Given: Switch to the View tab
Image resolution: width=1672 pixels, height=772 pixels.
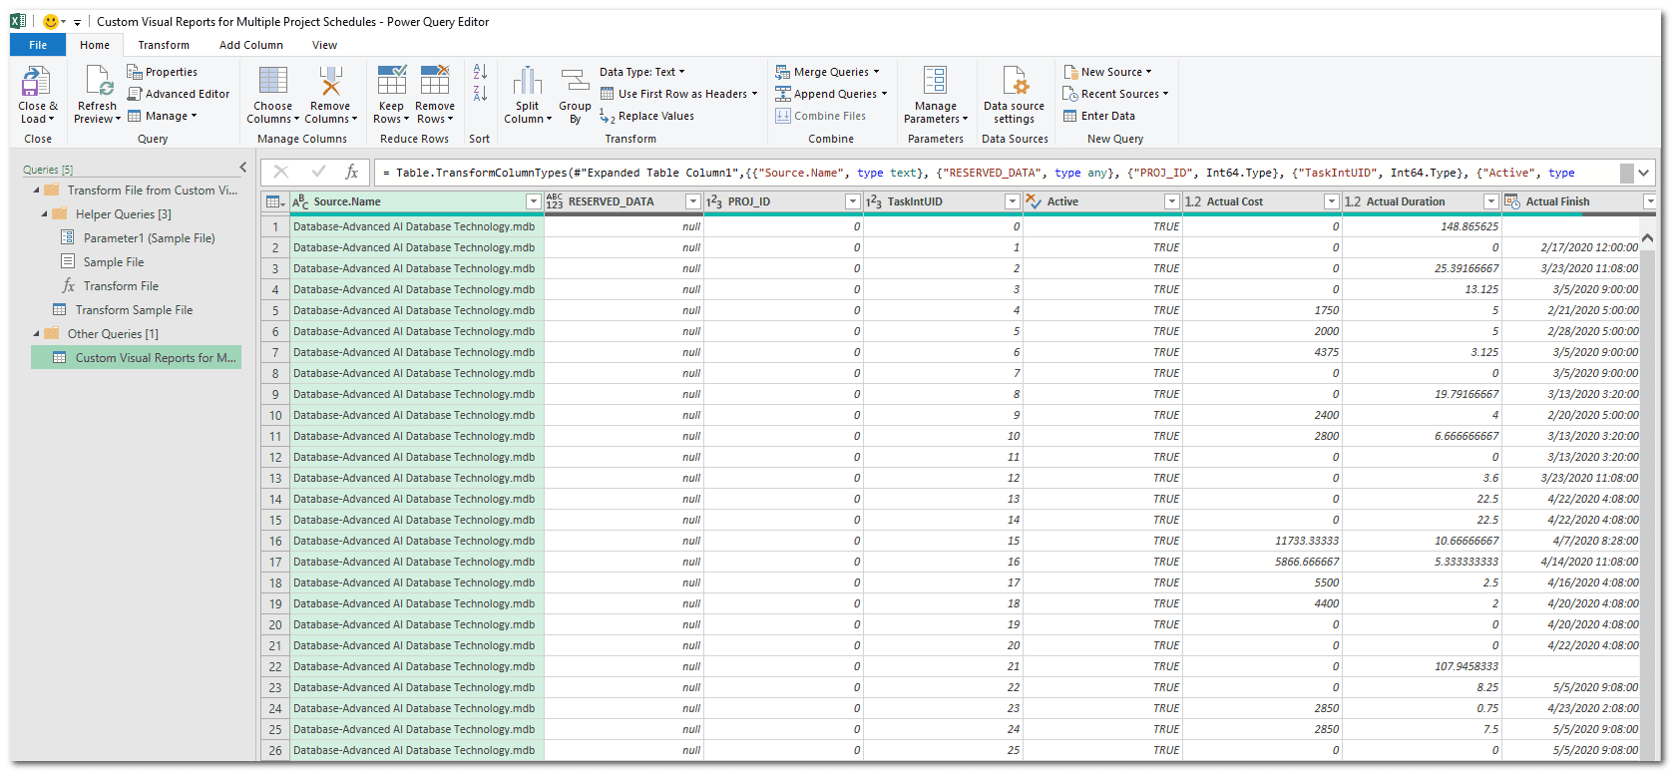Looking at the screenshot, I should pos(324,45).
